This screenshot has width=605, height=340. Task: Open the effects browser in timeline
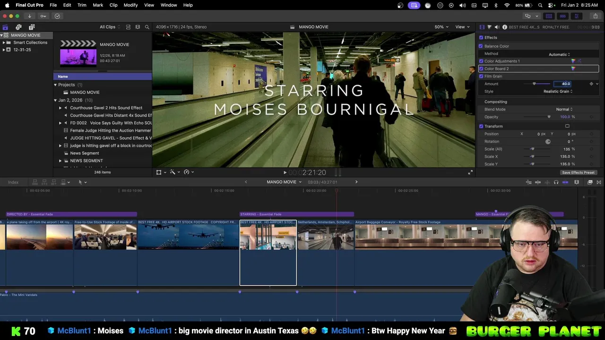[590, 182]
